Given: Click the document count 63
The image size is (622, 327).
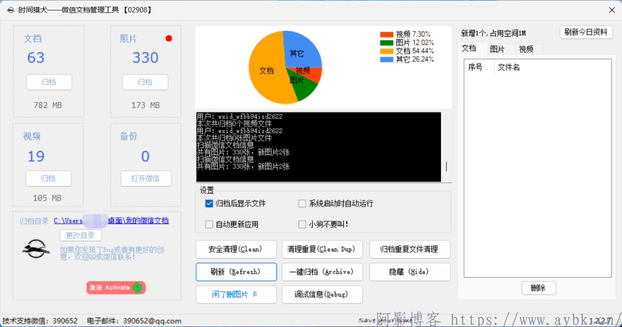Looking at the screenshot, I should pos(36,58).
